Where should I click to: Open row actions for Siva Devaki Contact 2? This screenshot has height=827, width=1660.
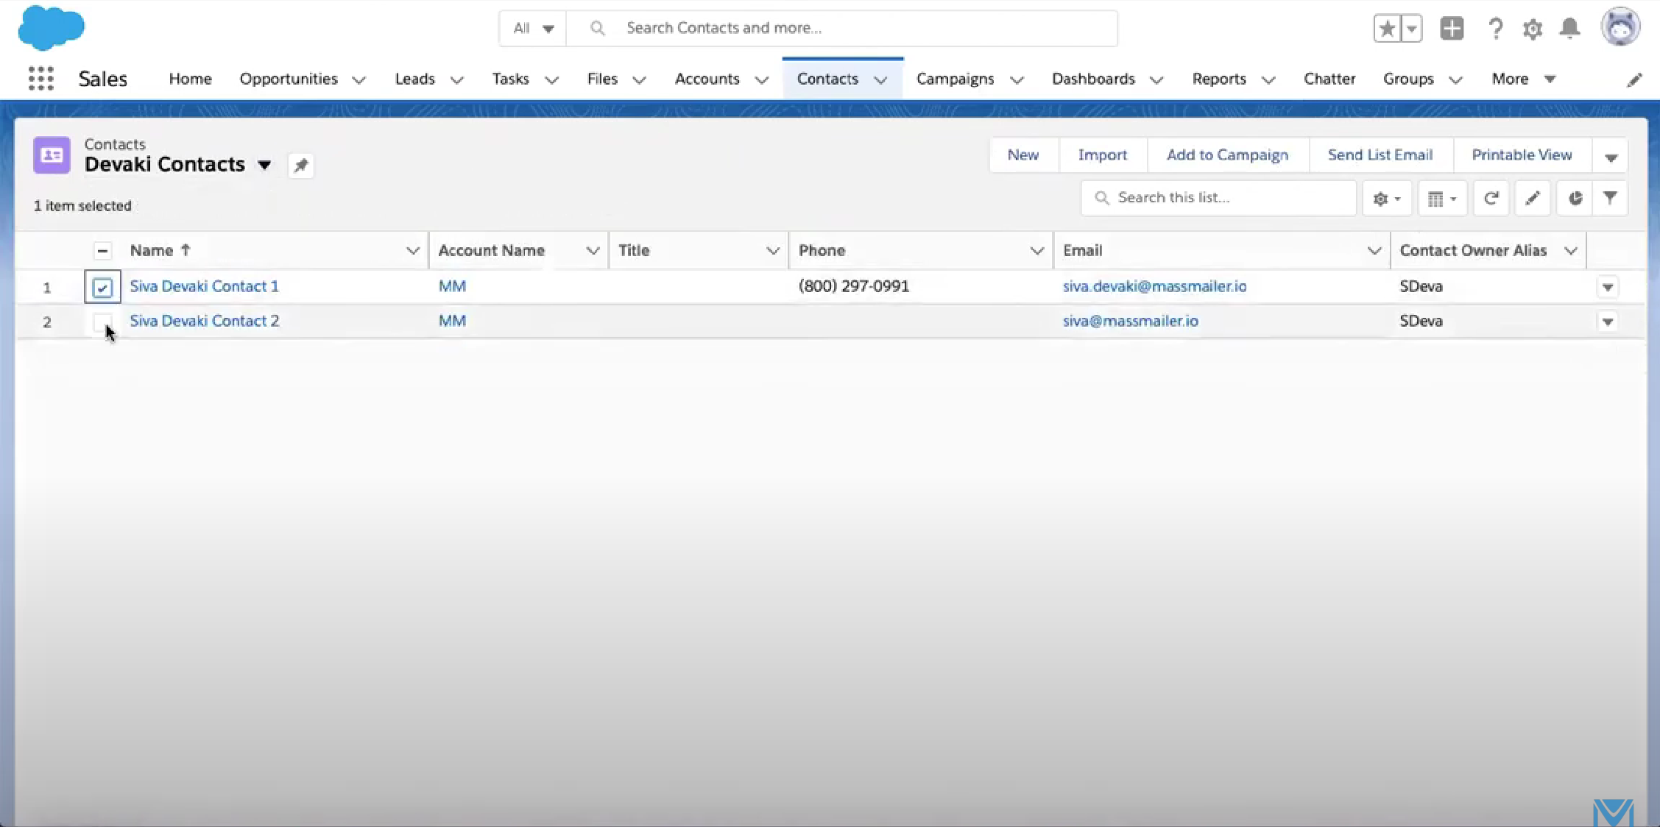1607,322
